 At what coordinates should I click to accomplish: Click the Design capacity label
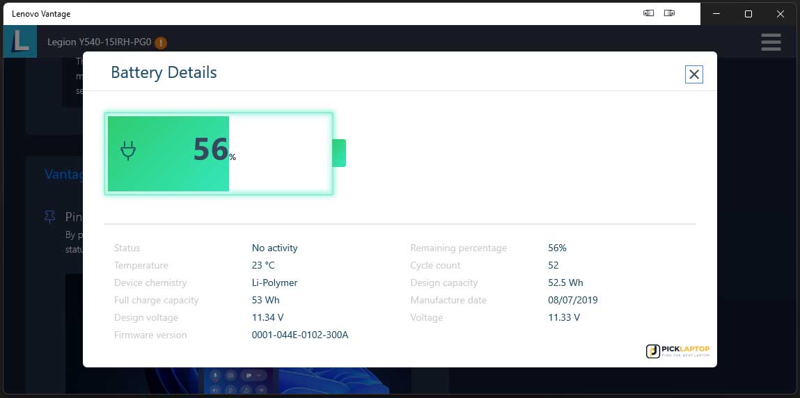(444, 282)
